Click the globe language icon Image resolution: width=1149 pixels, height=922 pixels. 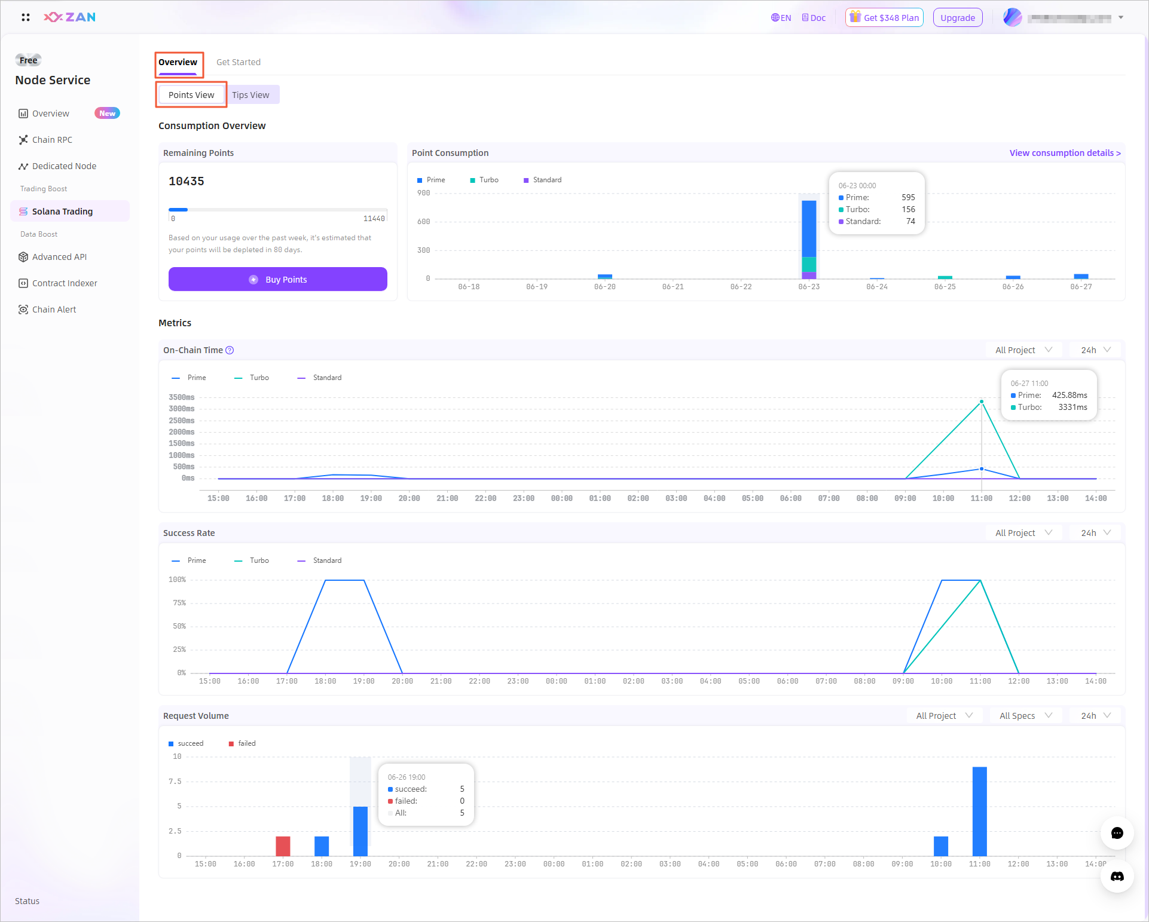click(775, 18)
